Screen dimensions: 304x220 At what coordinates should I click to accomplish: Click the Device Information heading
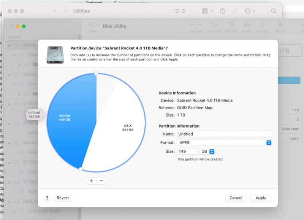tap(177, 93)
